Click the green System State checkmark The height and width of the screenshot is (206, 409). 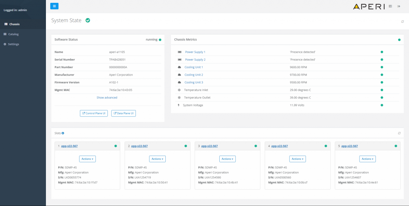click(x=88, y=20)
